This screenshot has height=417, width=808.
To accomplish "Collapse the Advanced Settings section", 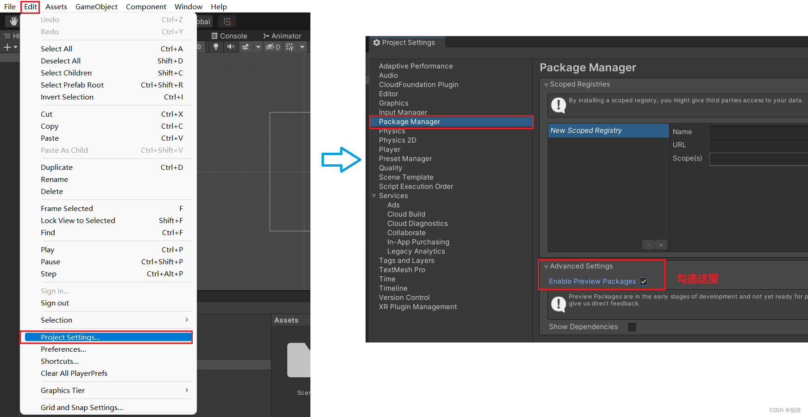I will (546, 267).
